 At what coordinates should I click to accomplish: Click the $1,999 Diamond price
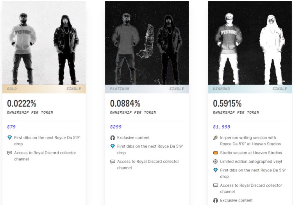pyautogui.click(x=222, y=127)
